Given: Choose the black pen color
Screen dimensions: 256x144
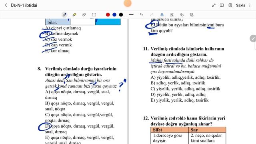Looking at the screenshot, I should pyautogui.click(x=121, y=15).
